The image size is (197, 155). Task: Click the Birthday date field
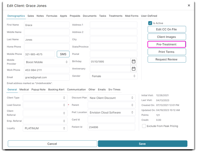pyautogui.click(x=110, y=61)
